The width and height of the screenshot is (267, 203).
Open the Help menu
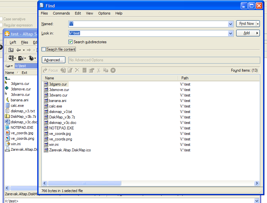tap(119, 13)
